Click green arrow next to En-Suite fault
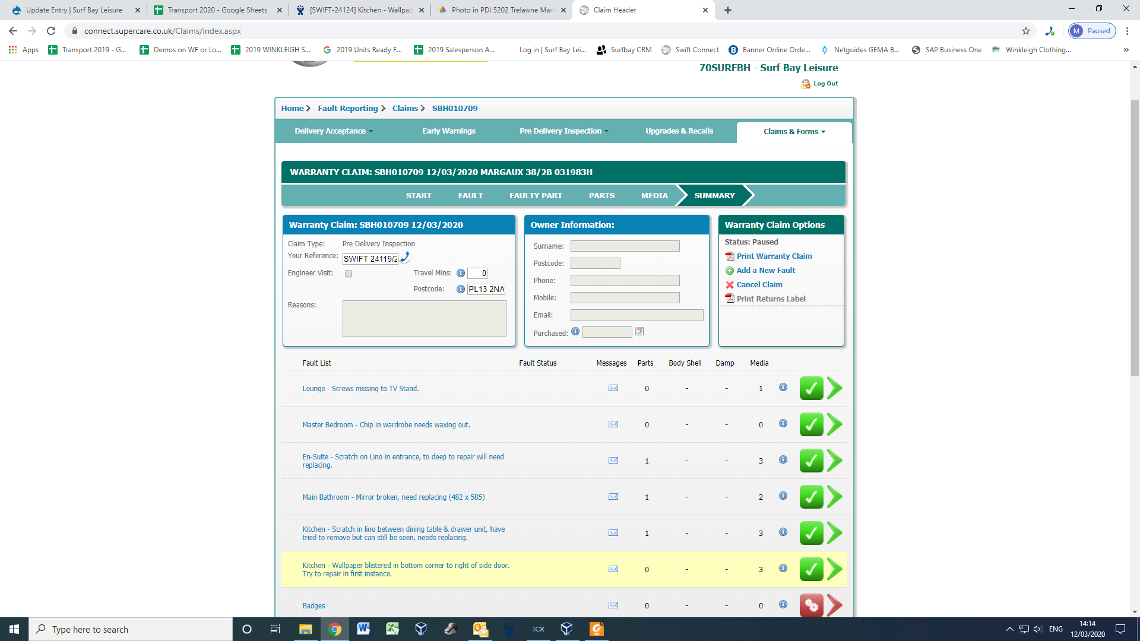 835,461
